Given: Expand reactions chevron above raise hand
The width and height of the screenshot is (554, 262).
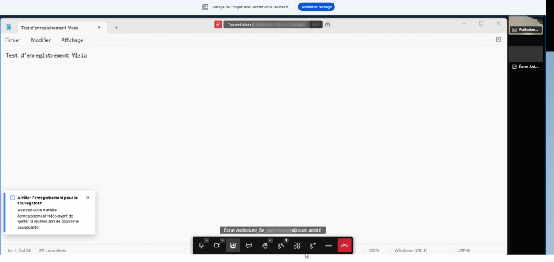Looking at the screenshot, I should 270,241.
